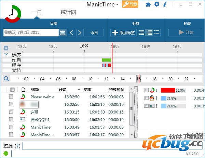Viewport: 205px width, 158px height.
Task: Select third tag list view icon
Action: [156, 32]
